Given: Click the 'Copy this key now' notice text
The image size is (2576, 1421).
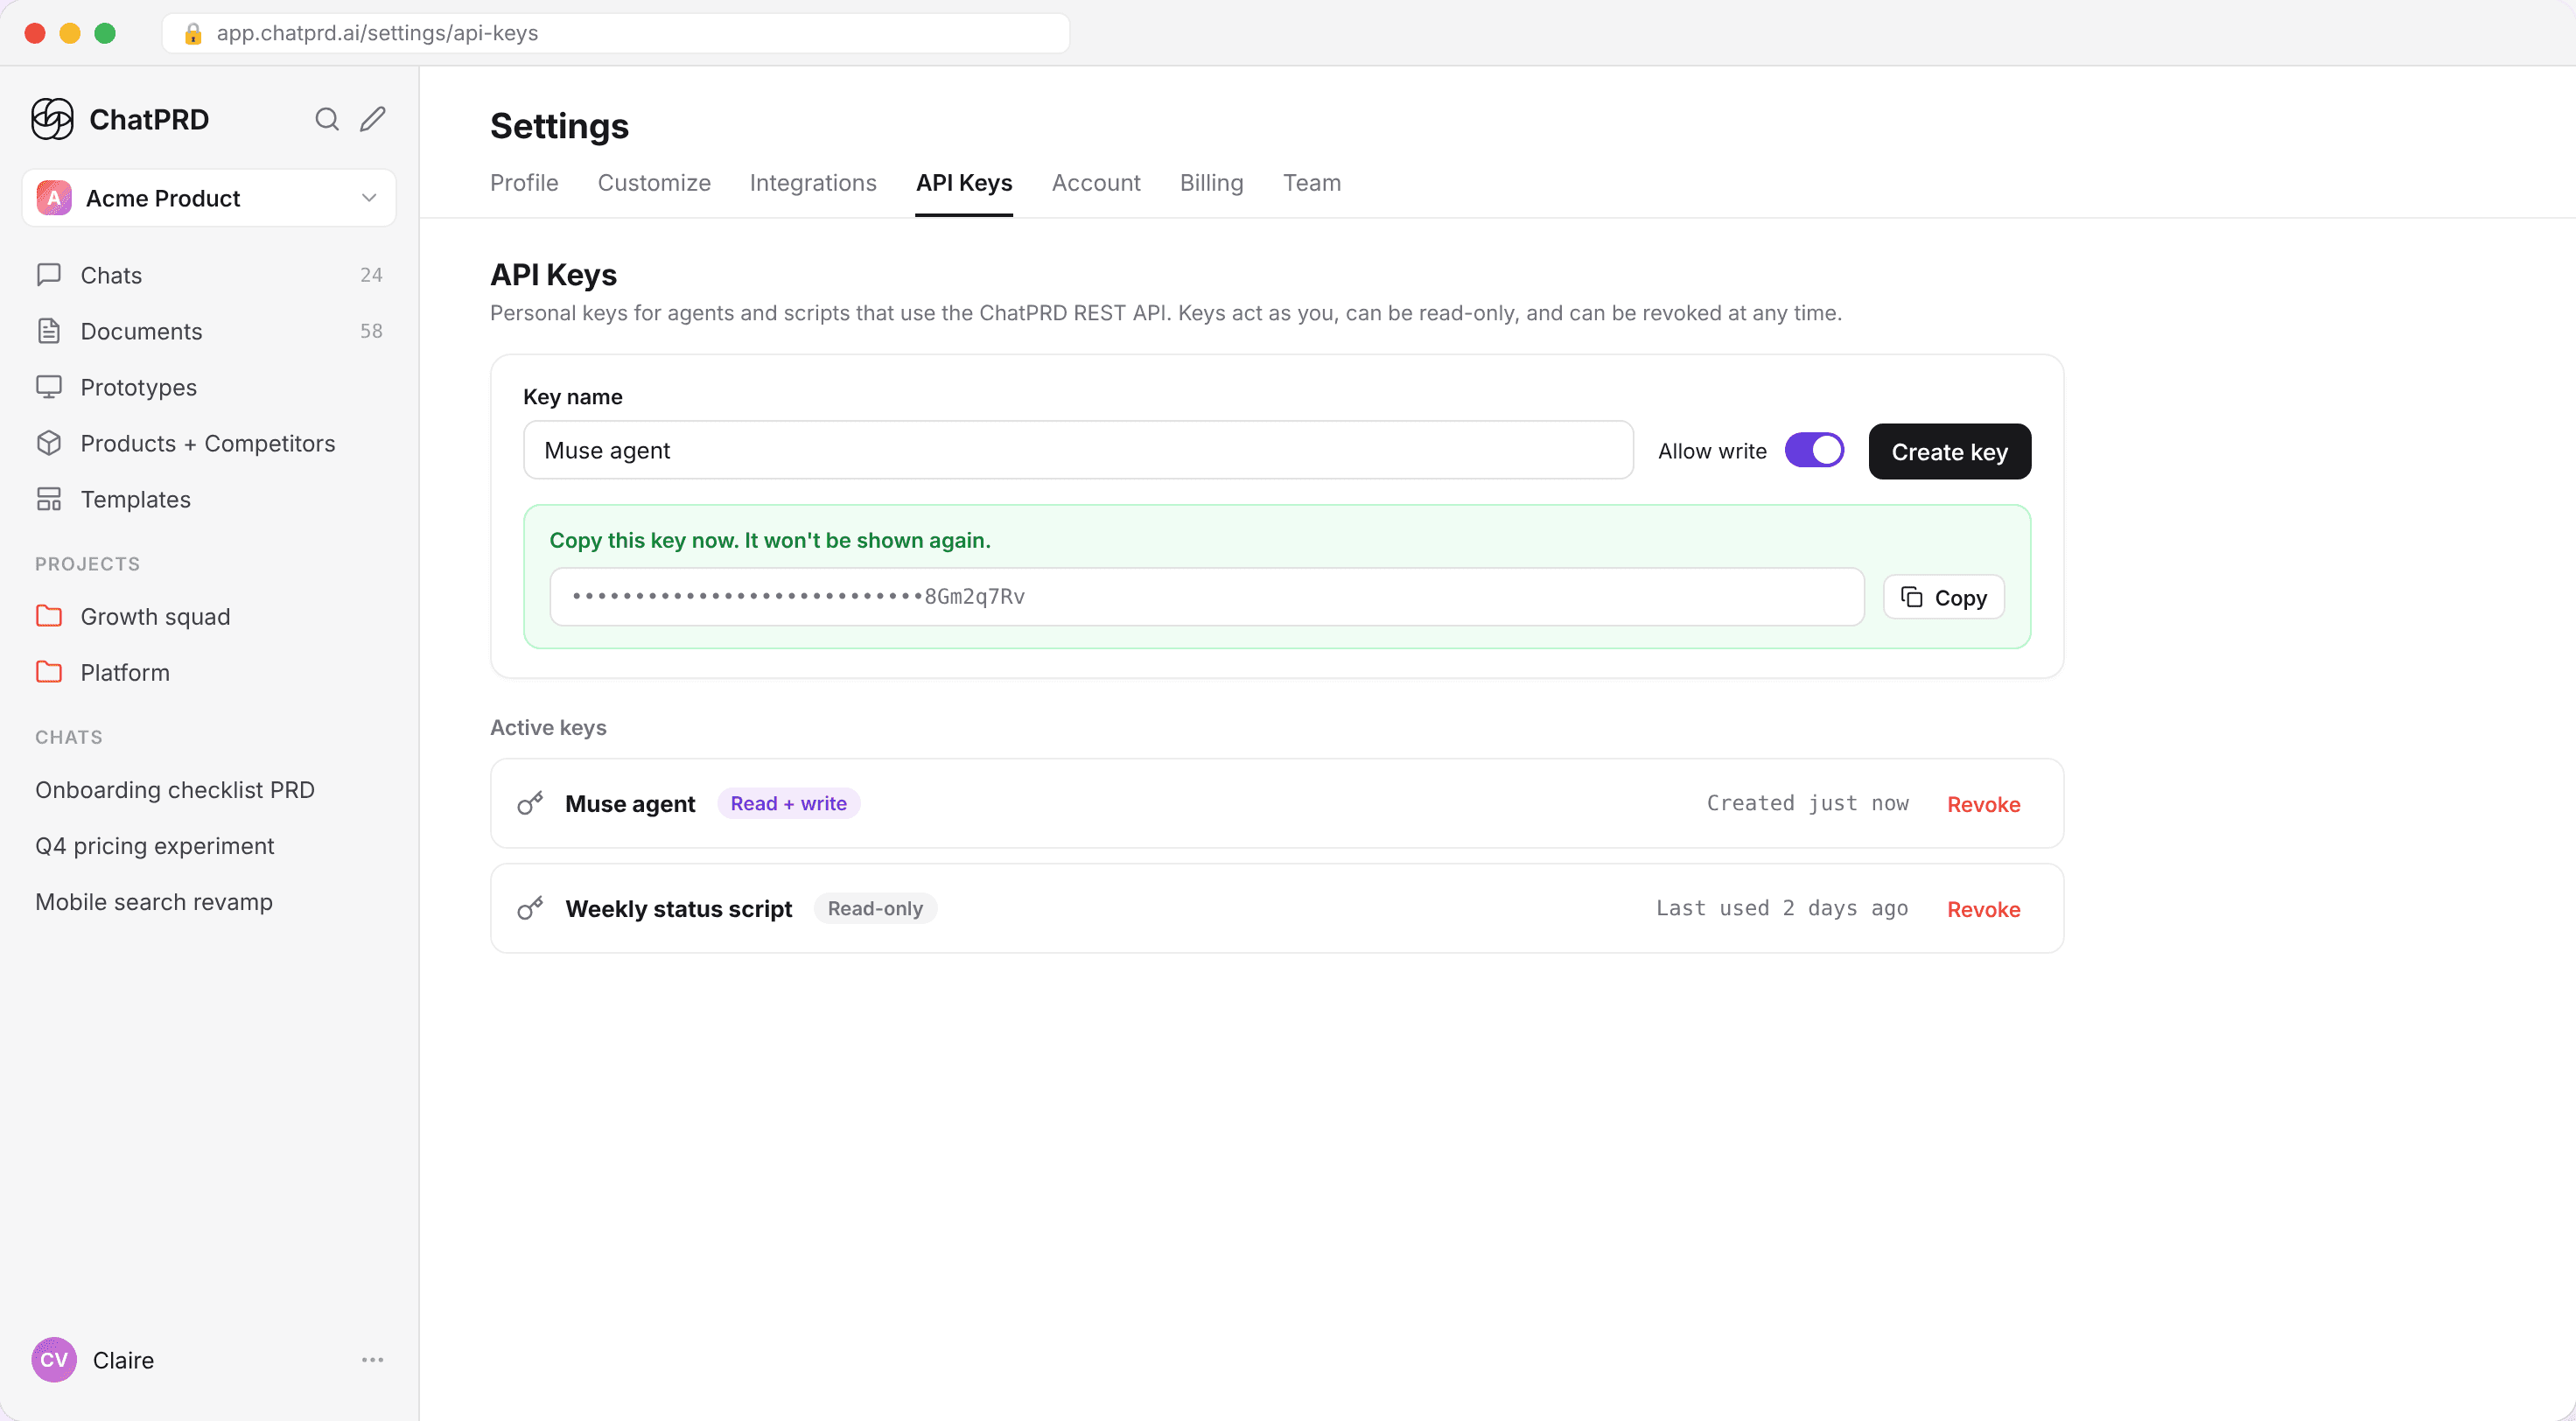Looking at the screenshot, I should (770, 540).
